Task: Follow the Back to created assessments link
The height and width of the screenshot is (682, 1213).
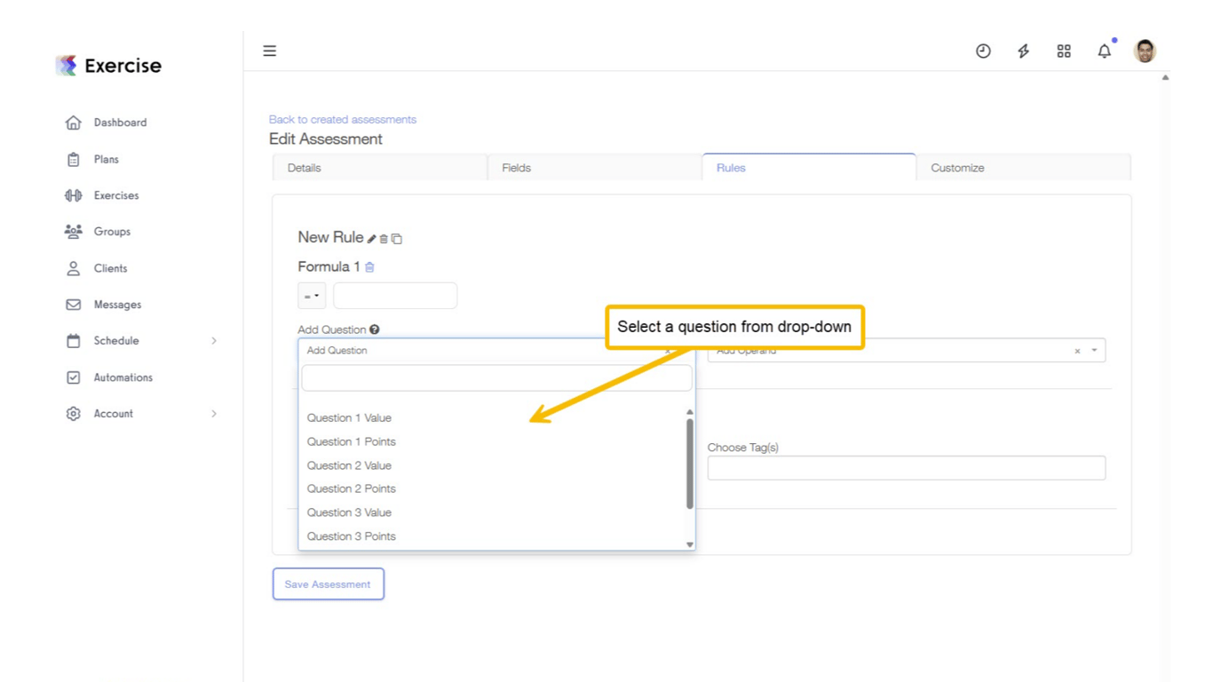Action: (342, 119)
